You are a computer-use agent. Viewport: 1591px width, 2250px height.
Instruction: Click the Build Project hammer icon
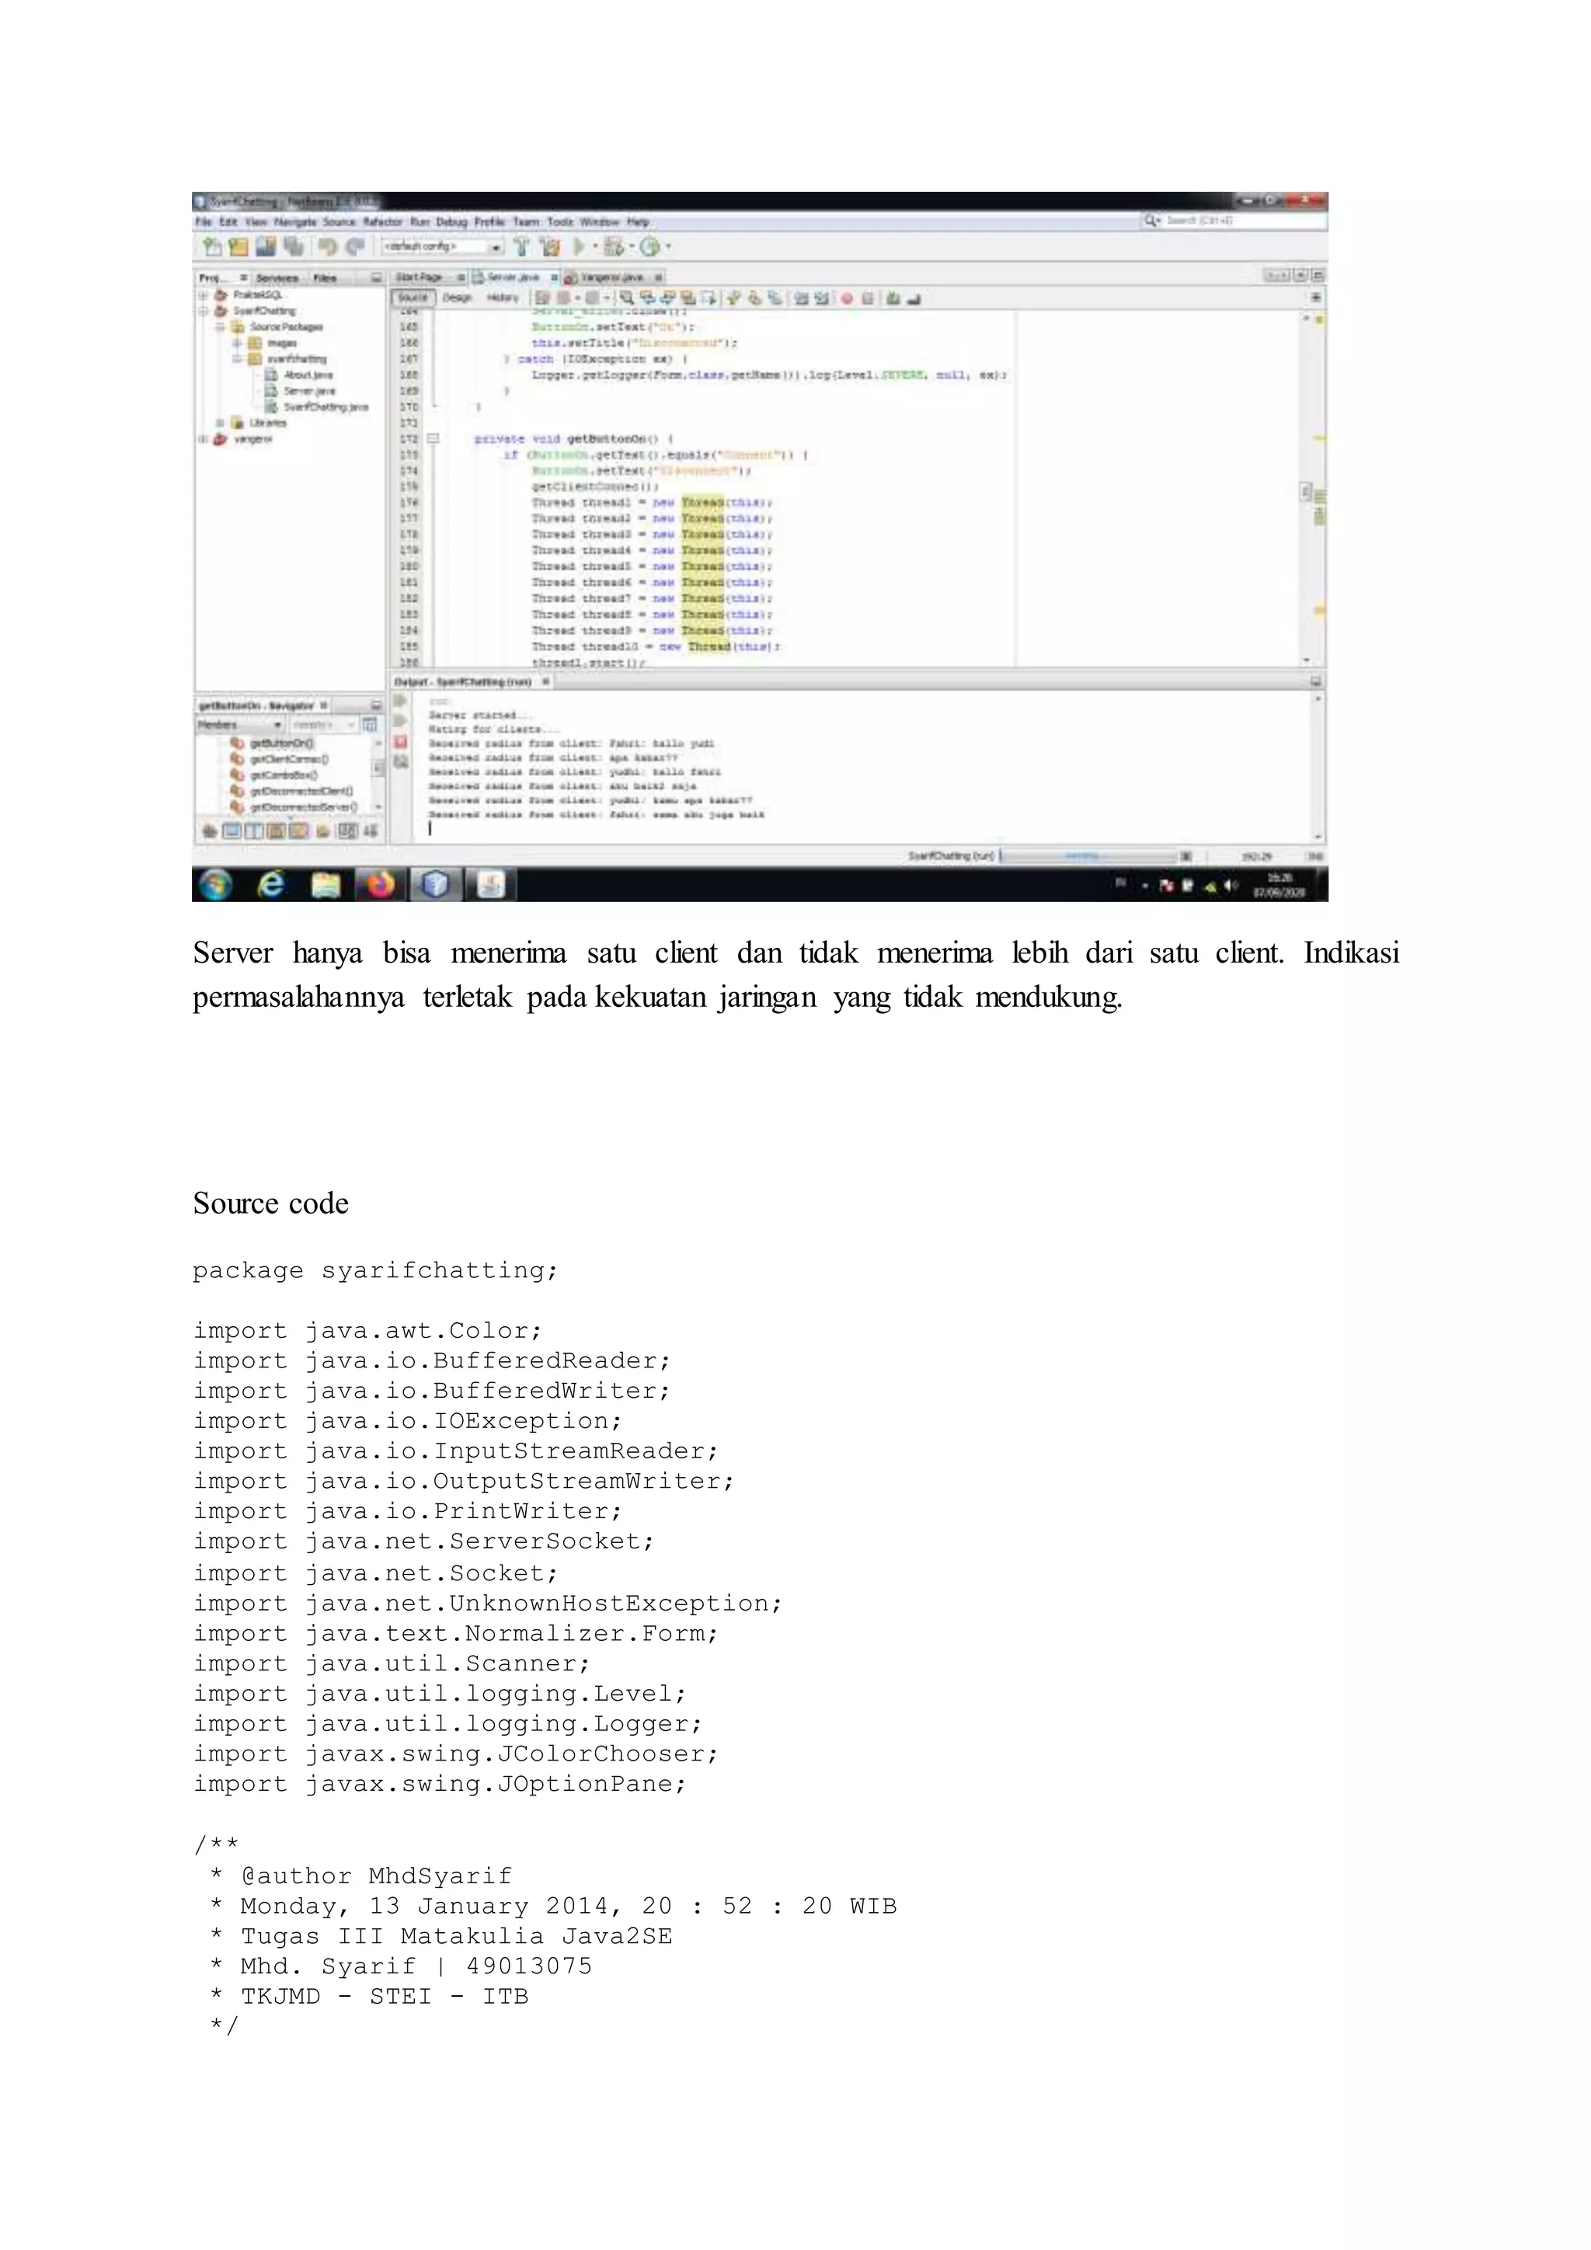click(x=522, y=247)
